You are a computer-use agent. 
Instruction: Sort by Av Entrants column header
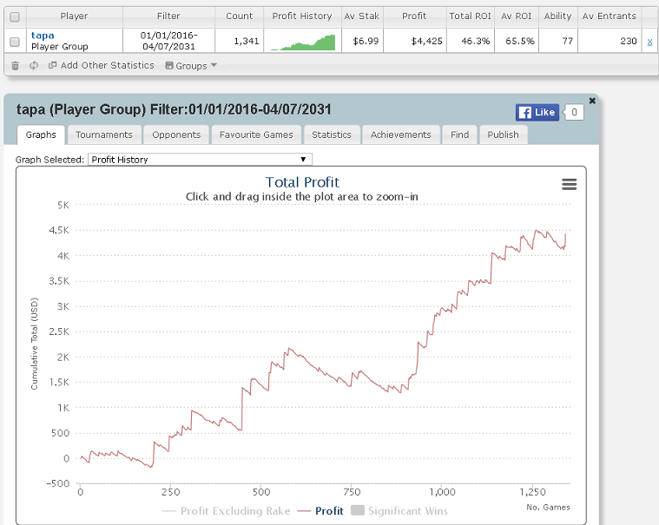click(610, 16)
